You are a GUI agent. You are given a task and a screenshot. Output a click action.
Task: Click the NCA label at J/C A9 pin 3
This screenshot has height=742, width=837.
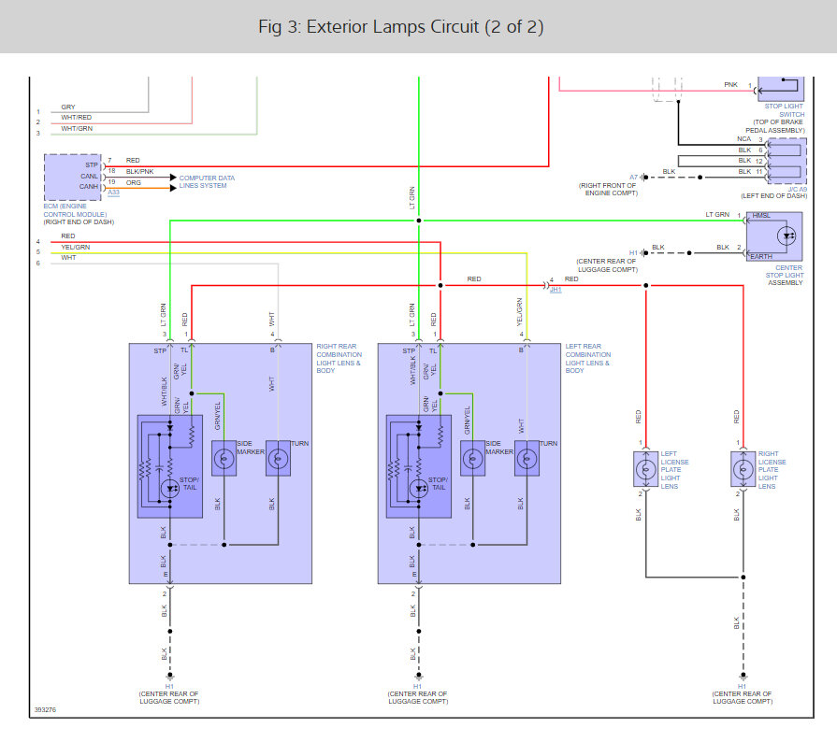click(x=744, y=139)
